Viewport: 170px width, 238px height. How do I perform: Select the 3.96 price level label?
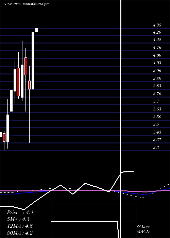coord(157,71)
